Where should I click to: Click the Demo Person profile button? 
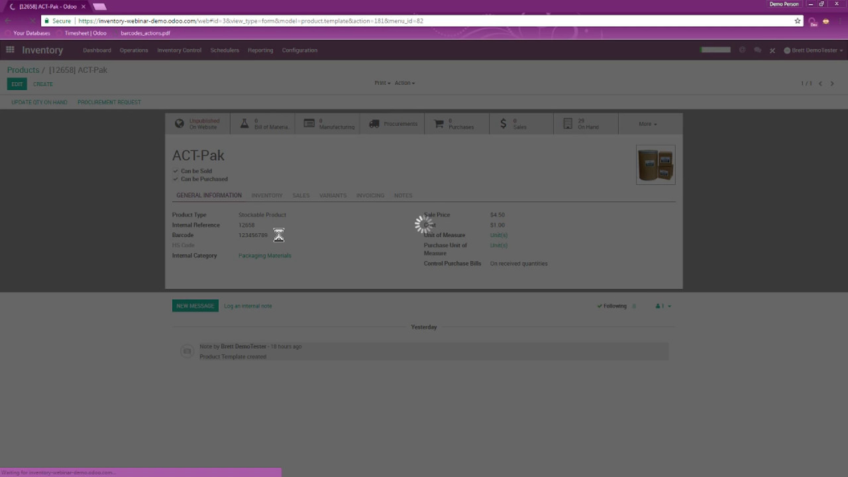pos(784,4)
